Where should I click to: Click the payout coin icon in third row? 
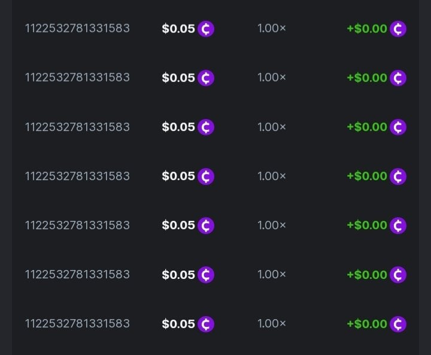(398, 127)
